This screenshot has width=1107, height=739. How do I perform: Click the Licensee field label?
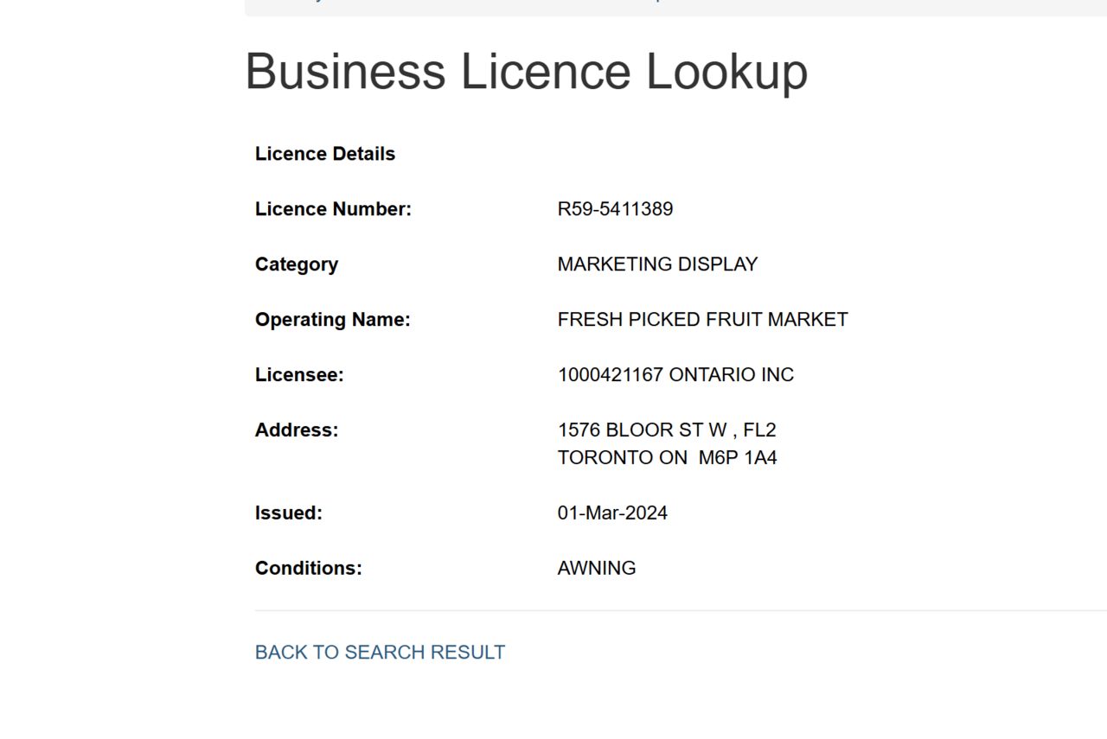click(299, 375)
